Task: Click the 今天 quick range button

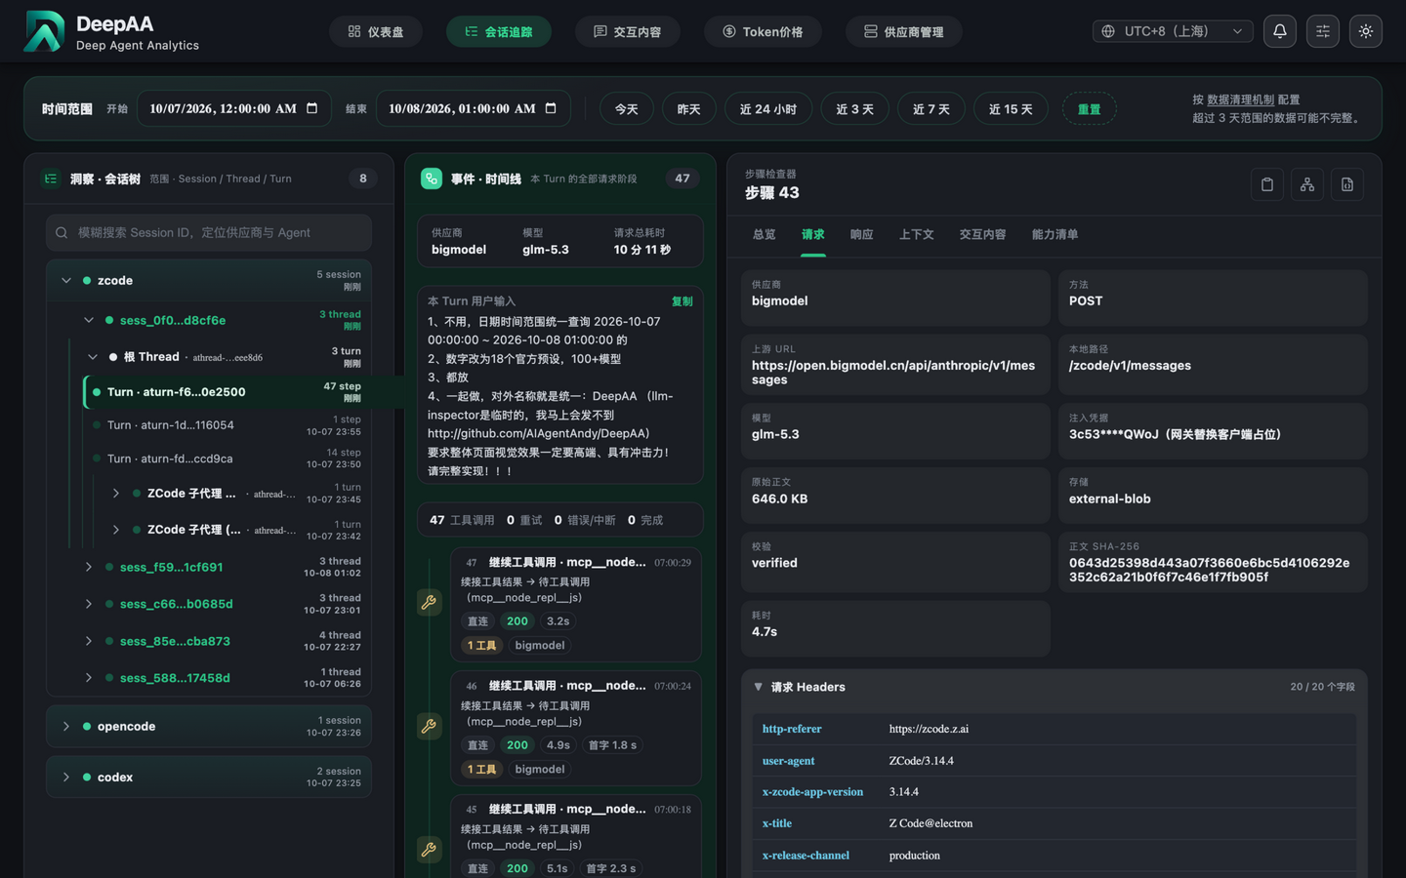Action: coord(627,109)
